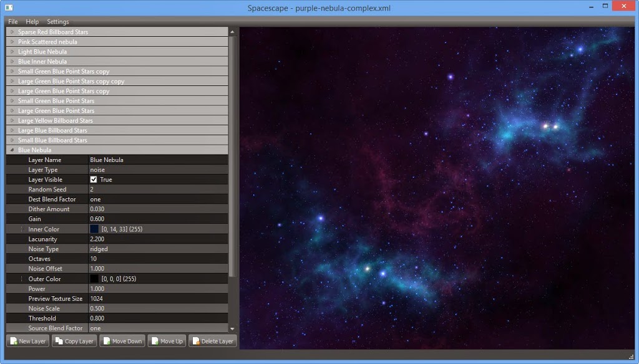Open the Settings menu
Viewport: 639px width, 364px height.
point(58,22)
